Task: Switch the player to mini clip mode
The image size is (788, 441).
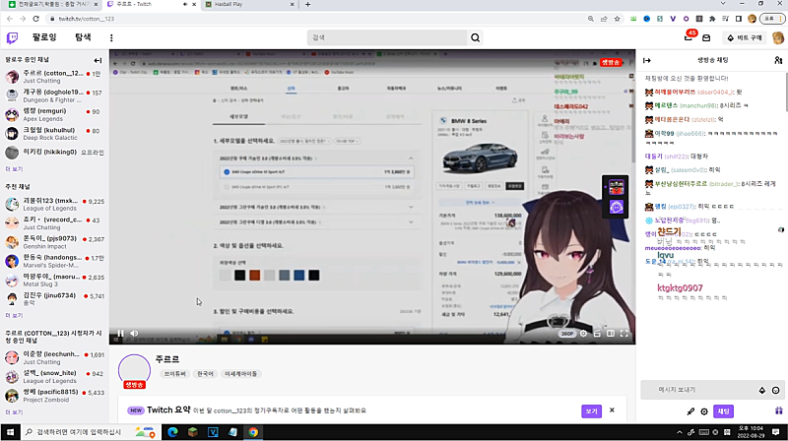Action: pos(597,333)
